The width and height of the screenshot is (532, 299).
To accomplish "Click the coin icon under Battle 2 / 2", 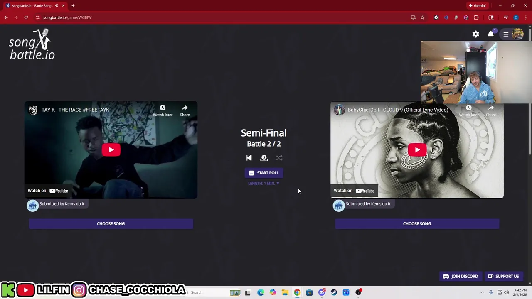I will pos(264,158).
